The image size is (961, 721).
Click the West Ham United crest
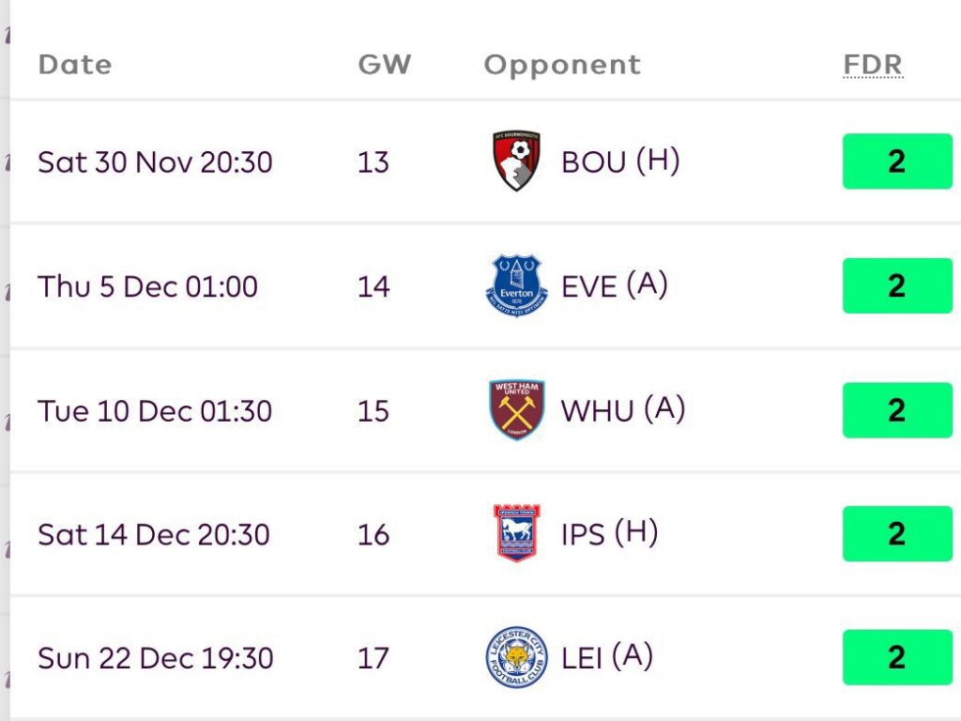516,410
